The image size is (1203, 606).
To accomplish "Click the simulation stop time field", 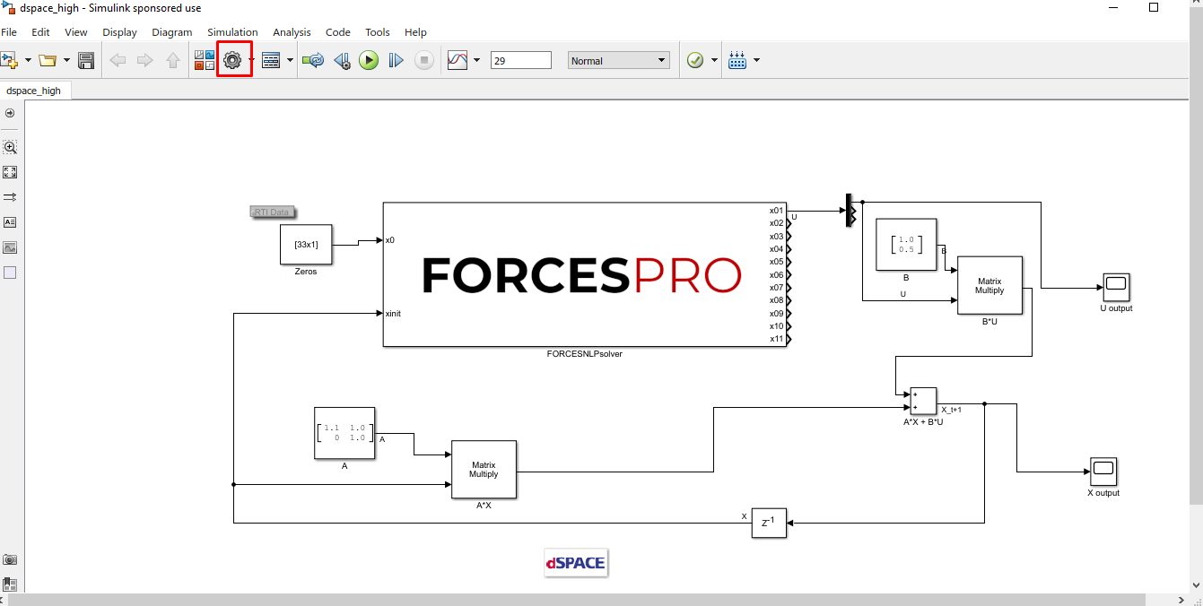I will (x=521, y=60).
